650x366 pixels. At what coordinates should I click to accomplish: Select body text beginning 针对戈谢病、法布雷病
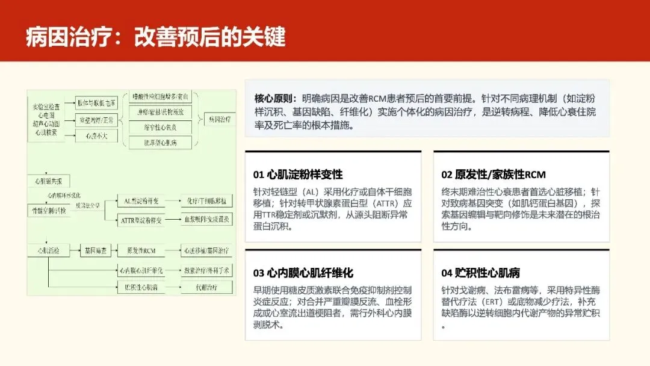(521, 307)
